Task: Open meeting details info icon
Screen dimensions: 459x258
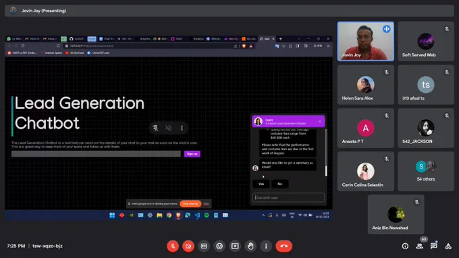Action: click(x=405, y=246)
